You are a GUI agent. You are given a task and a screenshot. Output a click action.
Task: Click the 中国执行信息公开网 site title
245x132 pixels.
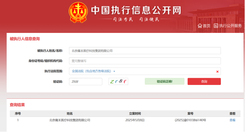136,11
